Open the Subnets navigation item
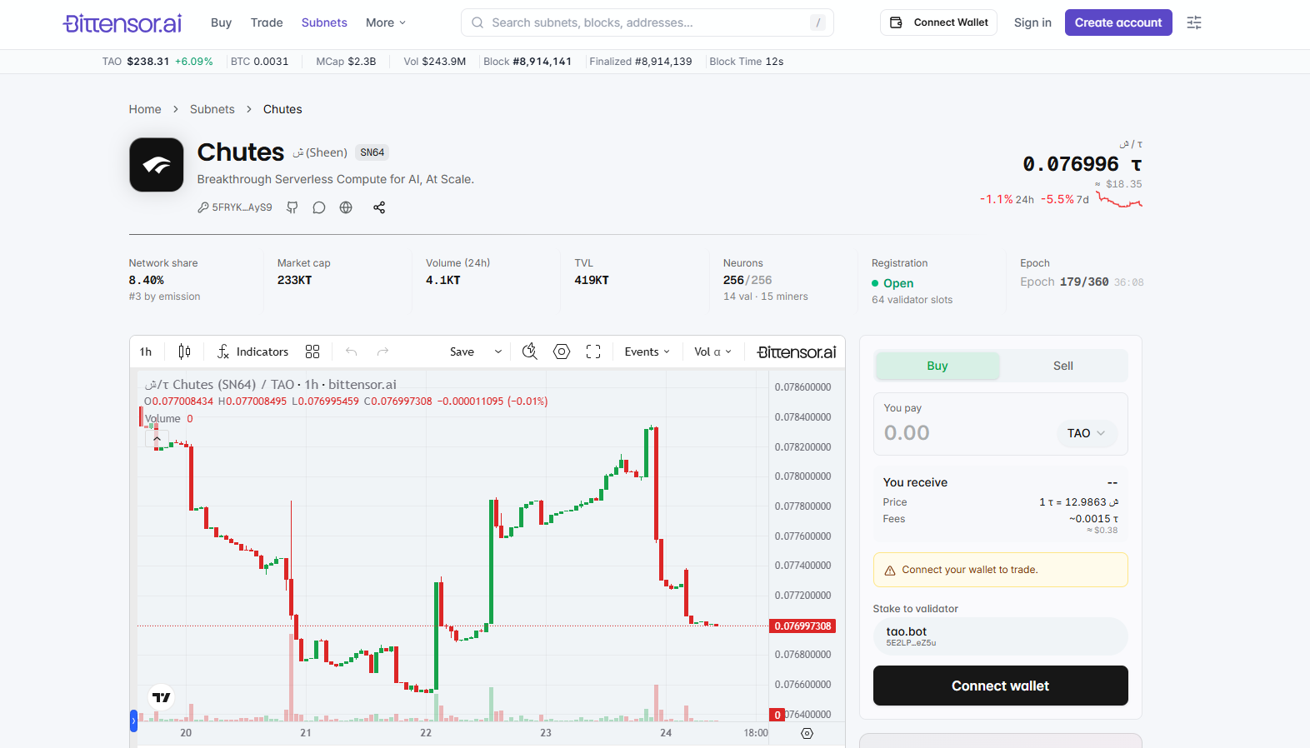Screen dimensions: 1310x748 pos(324,22)
